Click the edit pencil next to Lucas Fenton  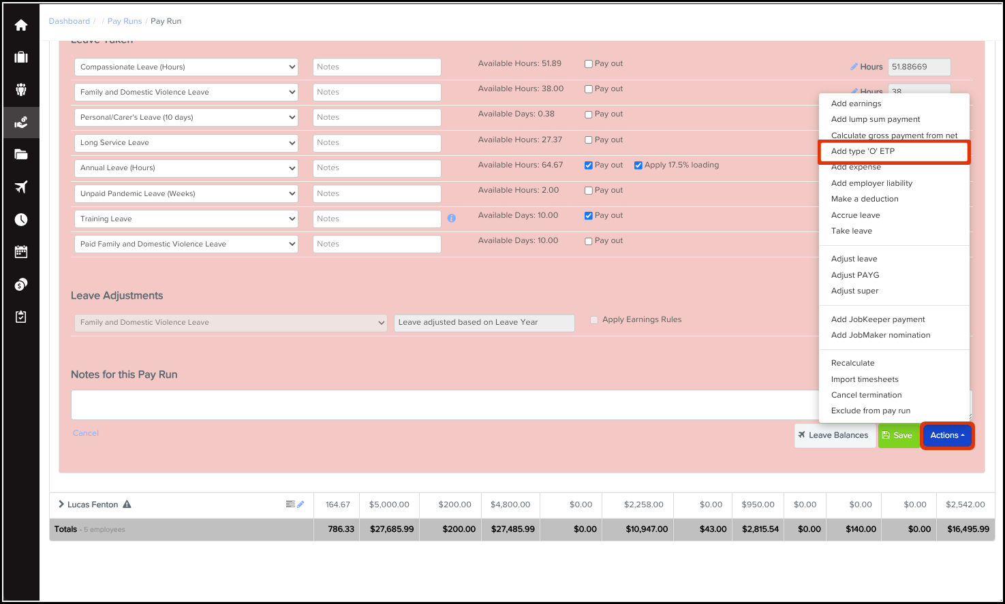pyautogui.click(x=300, y=505)
